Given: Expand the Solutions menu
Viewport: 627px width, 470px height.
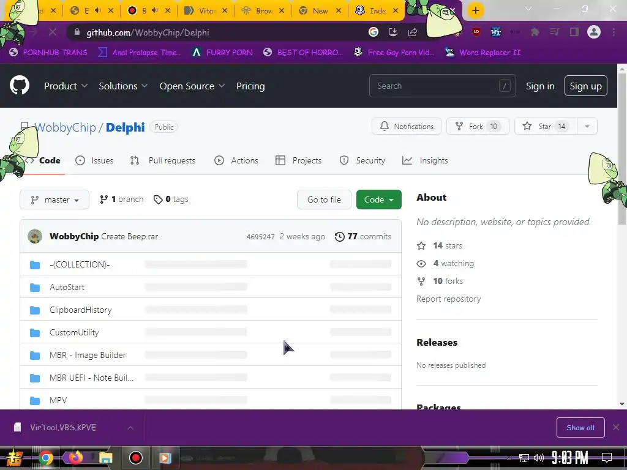Looking at the screenshot, I should click(123, 86).
